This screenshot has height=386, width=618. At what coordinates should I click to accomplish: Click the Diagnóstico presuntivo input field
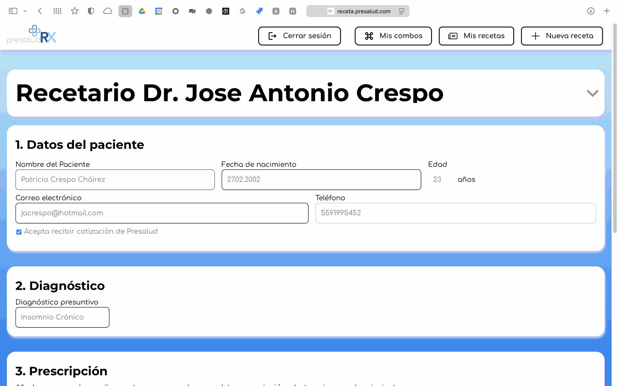(x=62, y=317)
